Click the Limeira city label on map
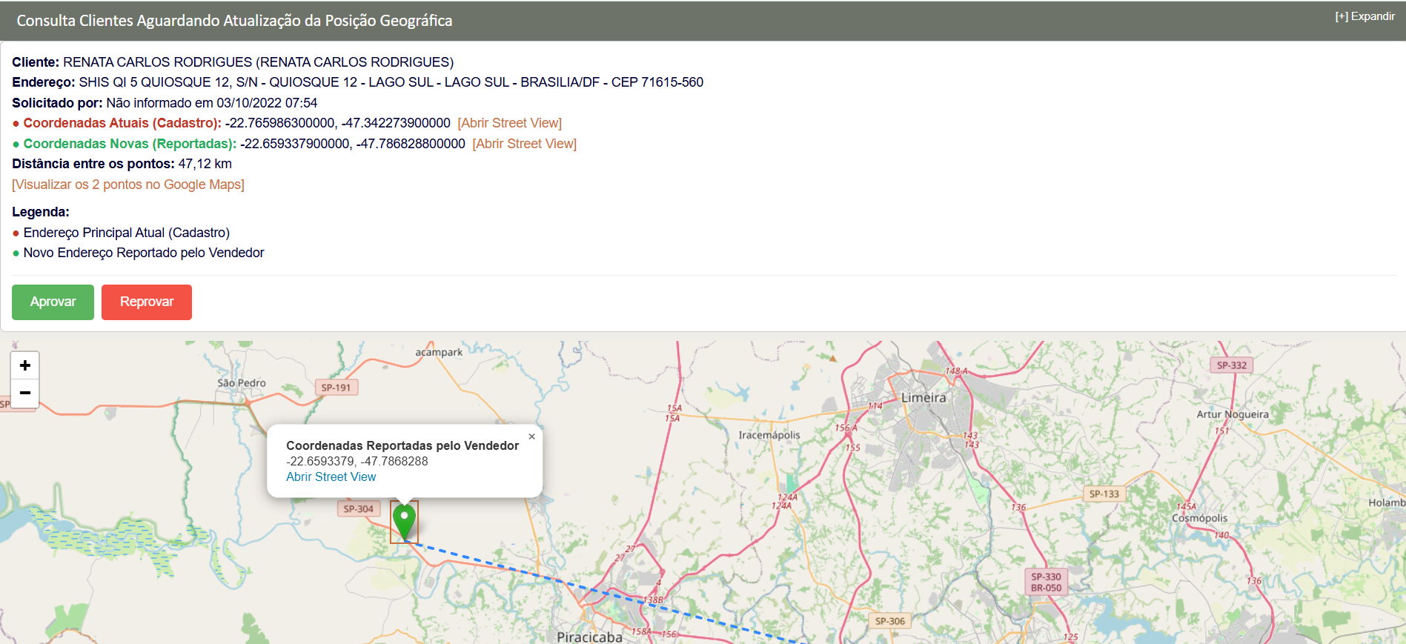The height and width of the screenshot is (644, 1406). (923, 398)
